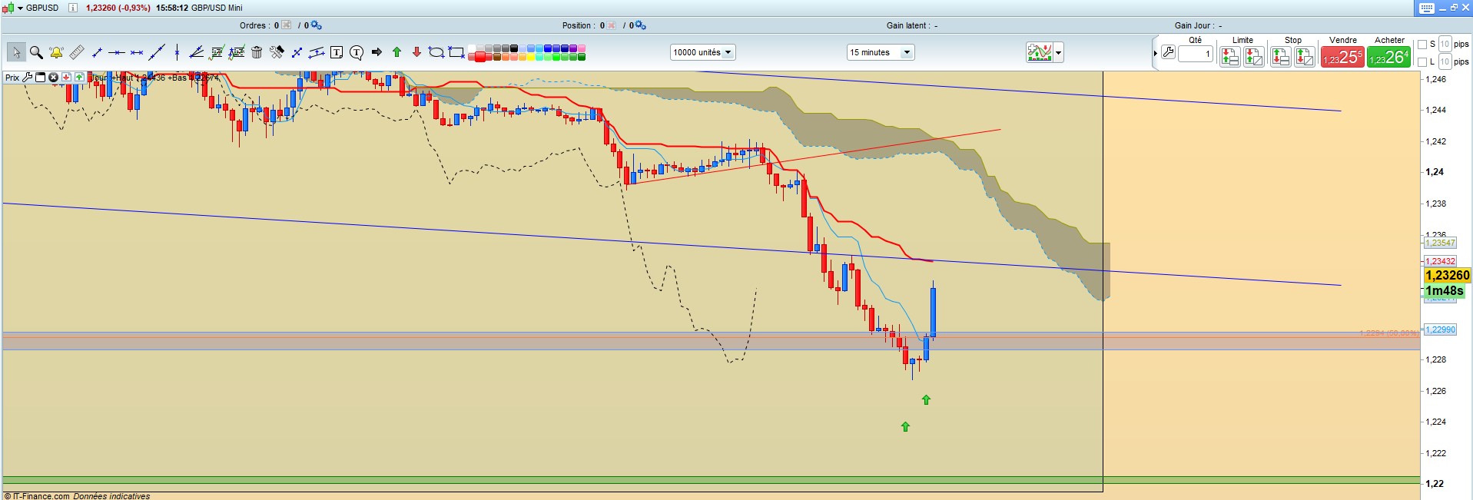Open Prix panel wrench settings
The height and width of the screenshot is (500, 1473).
click(27, 77)
